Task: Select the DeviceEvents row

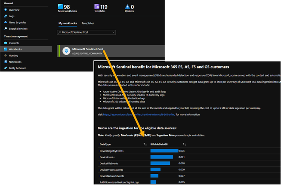Action: [189, 157]
